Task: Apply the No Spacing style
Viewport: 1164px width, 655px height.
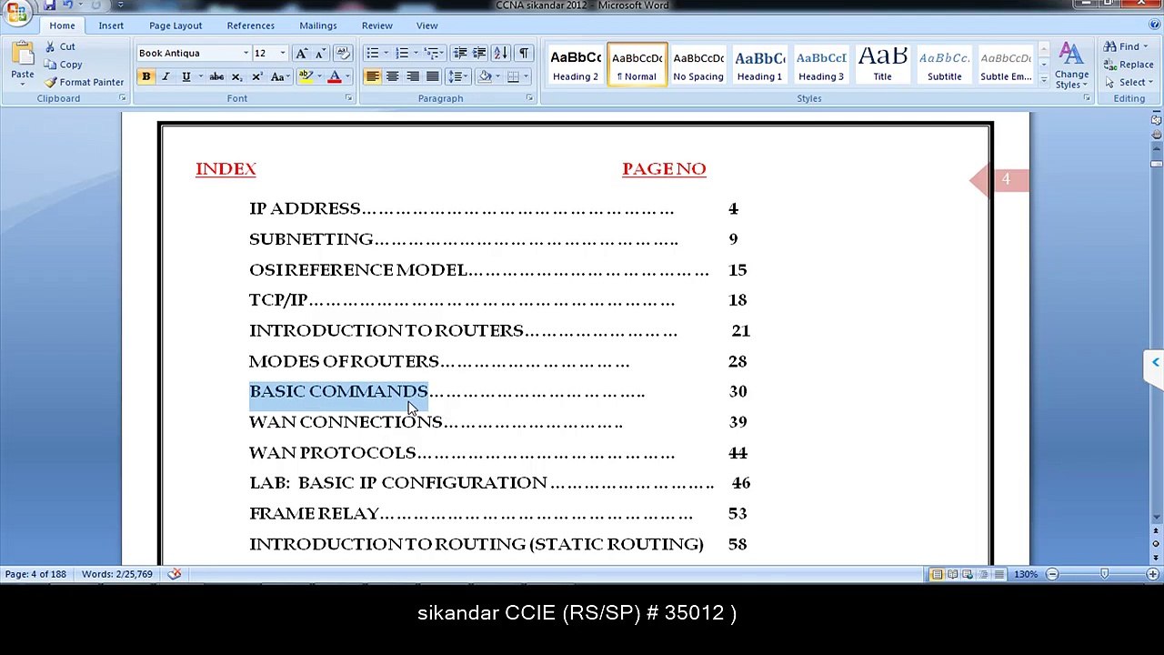Action: click(x=698, y=65)
